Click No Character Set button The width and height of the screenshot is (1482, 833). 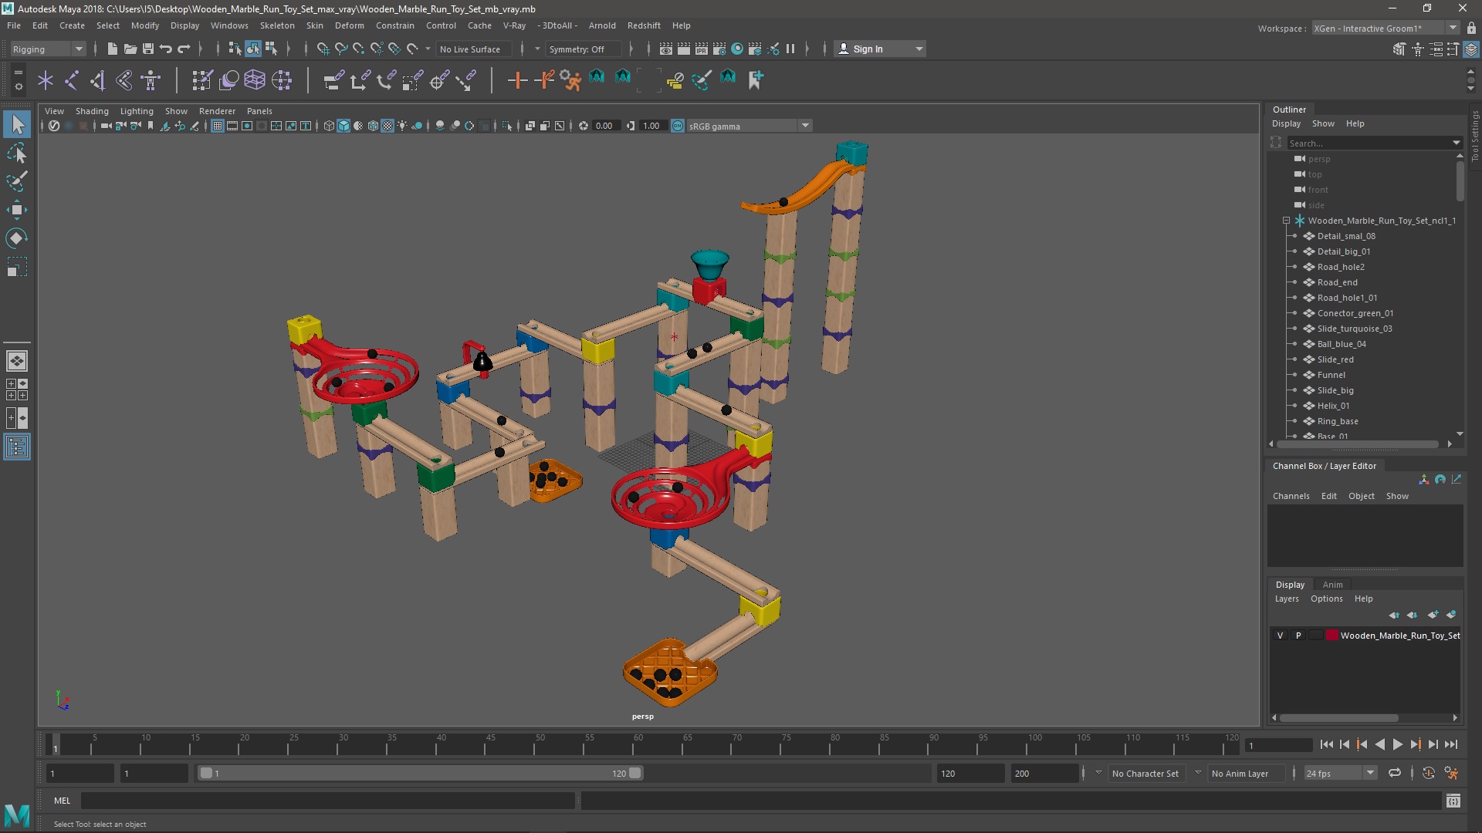point(1145,773)
